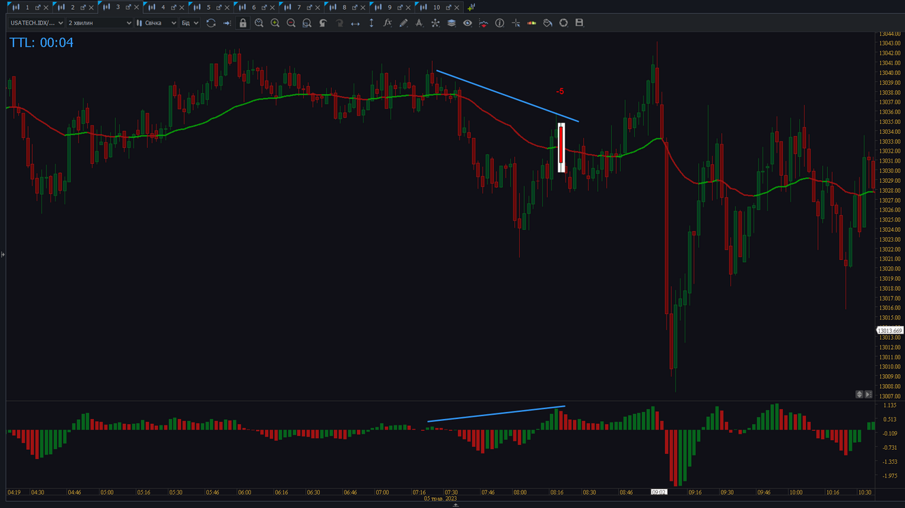Viewport: 905px width, 508px height.
Task: Expand the left side panel arrow handle
Action: (3, 254)
